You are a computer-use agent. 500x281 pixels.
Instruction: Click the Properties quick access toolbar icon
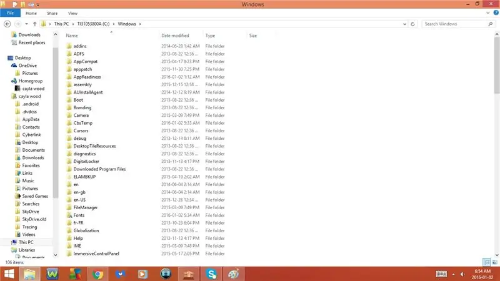14,4
